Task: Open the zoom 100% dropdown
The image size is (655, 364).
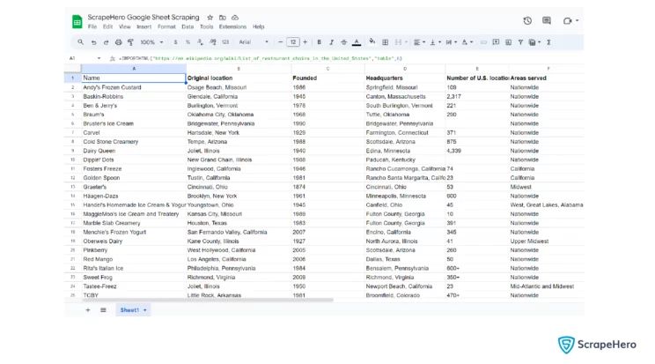Action: point(151,42)
